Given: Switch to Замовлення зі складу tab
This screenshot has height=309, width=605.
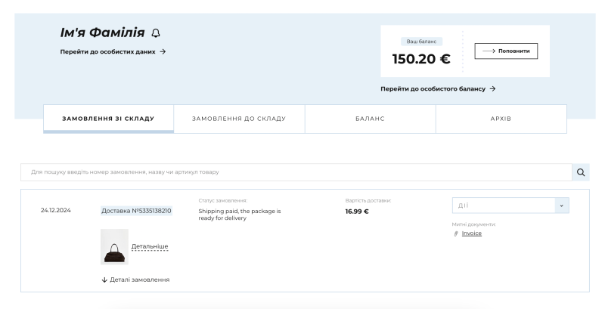Looking at the screenshot, I should [108, 119].
